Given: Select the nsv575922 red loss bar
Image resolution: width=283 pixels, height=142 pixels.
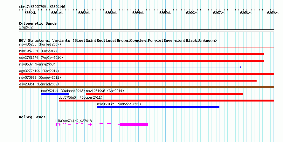Looking at the screenshot, I should point(138,81).
